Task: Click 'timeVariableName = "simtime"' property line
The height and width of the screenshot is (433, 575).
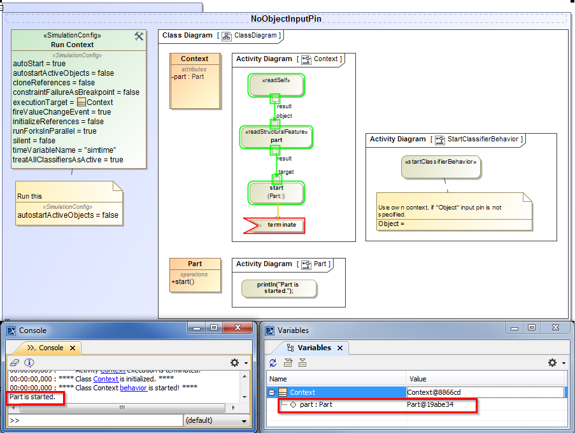Action: coord(64,150)
